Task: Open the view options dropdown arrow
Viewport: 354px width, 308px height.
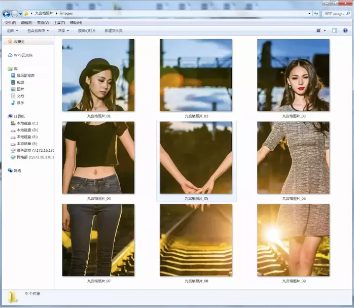Action: click(x=325, y=30)
